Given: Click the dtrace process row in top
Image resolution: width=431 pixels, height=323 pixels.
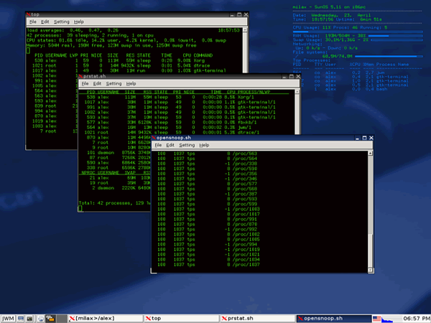Looking at the screenshot, I should click(x=122, y=65).
